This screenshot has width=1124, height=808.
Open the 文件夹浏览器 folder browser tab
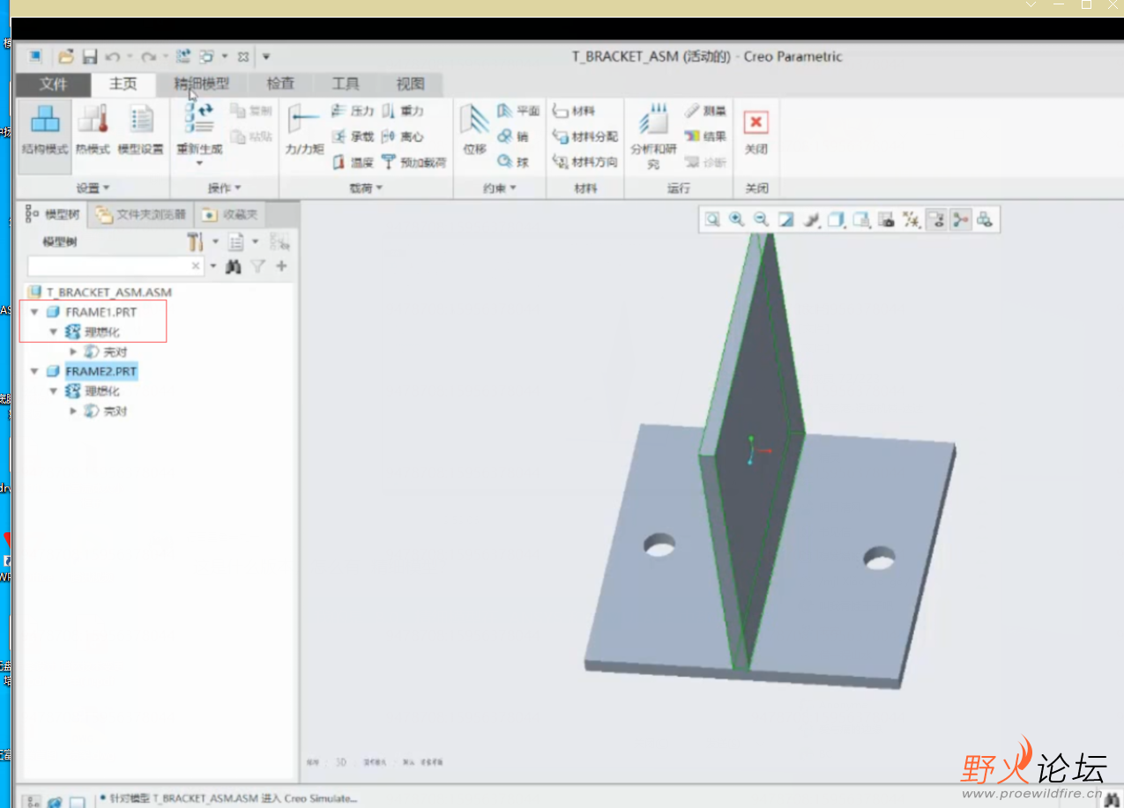click(141, 214)
